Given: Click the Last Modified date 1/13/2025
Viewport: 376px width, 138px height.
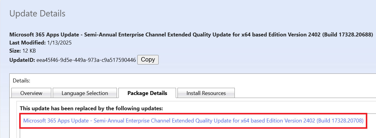Looking at the screenshot, I should [59, 43].
